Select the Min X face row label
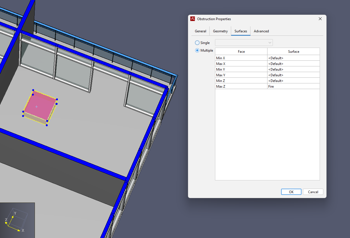350x238 pixels. (241, 58)
